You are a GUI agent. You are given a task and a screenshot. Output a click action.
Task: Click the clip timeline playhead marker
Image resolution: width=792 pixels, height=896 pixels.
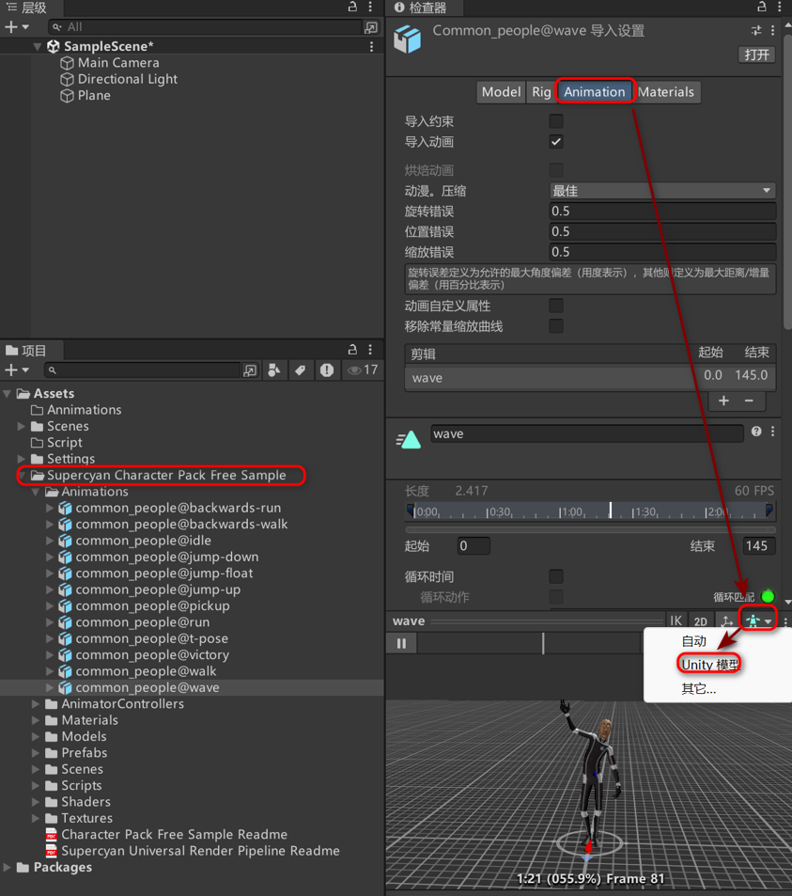point(611,511)
